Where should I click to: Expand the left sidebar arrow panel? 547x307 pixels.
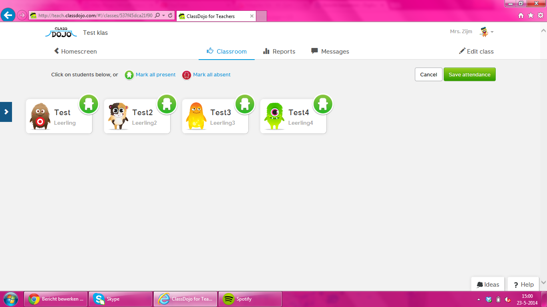point(6,112)
